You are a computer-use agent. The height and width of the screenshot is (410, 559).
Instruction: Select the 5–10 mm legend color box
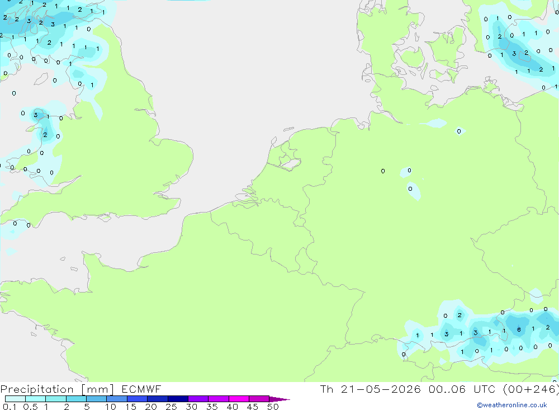(97, 399)
